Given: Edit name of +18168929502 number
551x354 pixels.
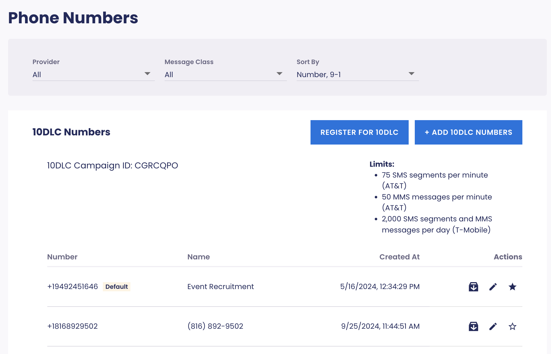Looking at the screenshot, I should coord(493,326).
